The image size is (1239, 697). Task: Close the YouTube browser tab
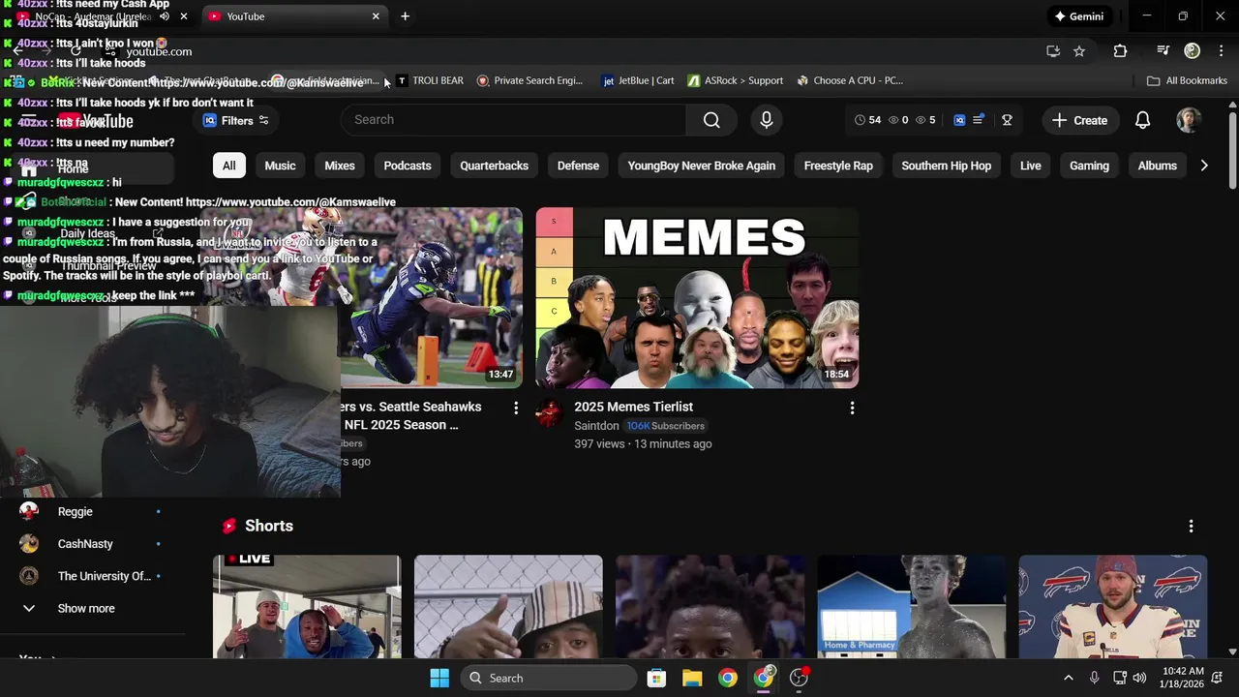pos(376,16)
